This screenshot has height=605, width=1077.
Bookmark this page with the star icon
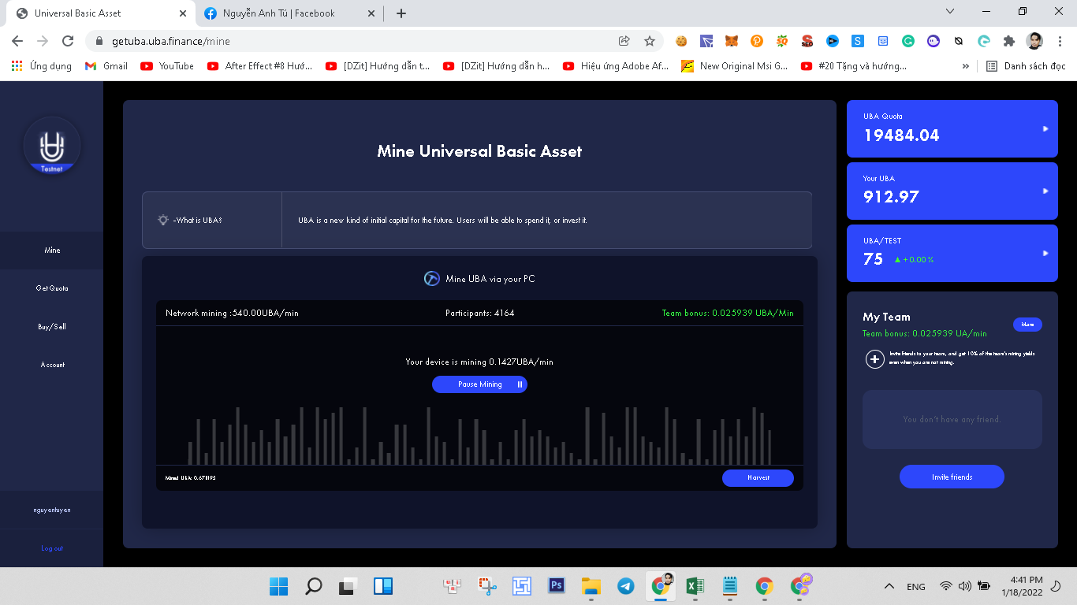click(650, 41)
